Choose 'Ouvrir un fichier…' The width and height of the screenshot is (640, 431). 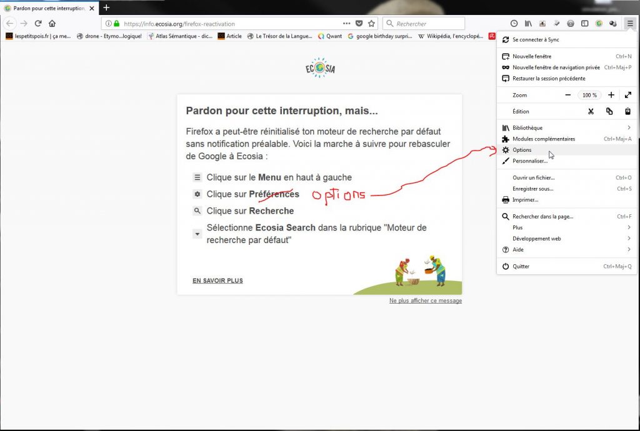tap(566, 177)
